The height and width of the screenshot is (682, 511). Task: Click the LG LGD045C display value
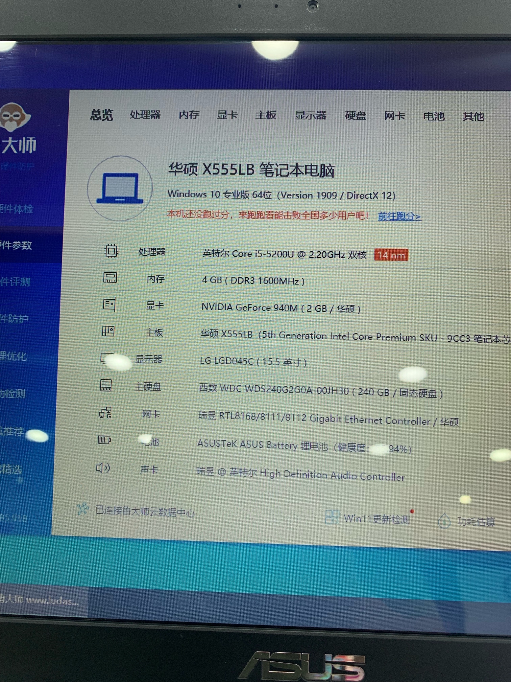pos(253,361)
